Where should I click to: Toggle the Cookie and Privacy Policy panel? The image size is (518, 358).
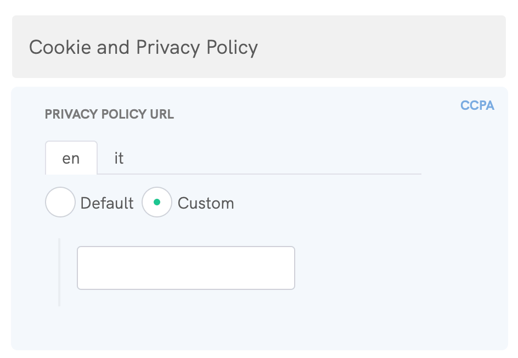click(259, 47)
